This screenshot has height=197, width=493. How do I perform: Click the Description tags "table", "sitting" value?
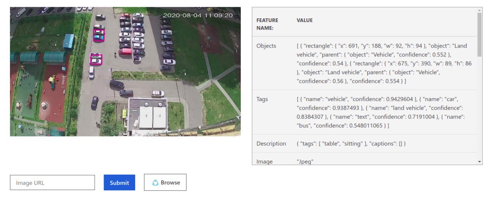click(x=351, y=144)
